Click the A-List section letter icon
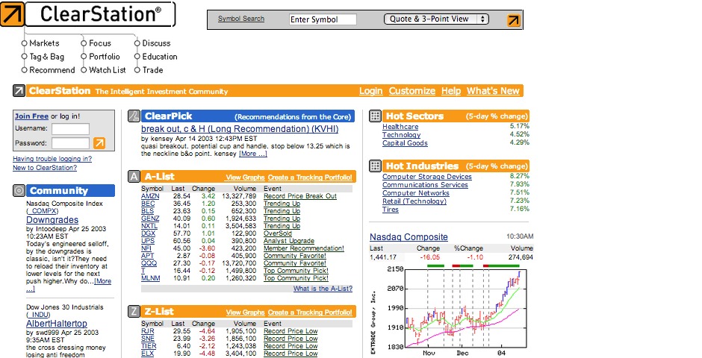The height and width of the screenshot is (358, 702). point(134,177)
